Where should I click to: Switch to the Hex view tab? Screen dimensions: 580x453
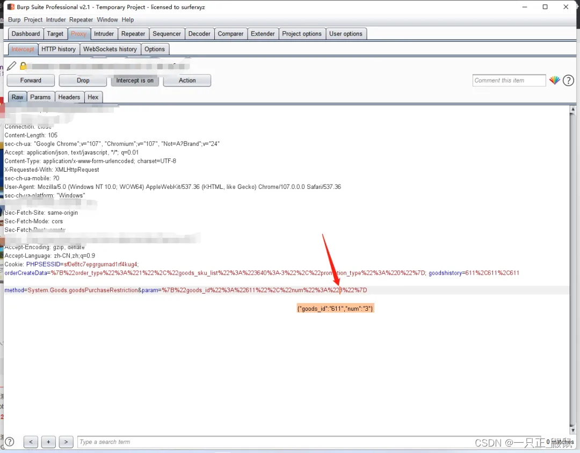93,97
